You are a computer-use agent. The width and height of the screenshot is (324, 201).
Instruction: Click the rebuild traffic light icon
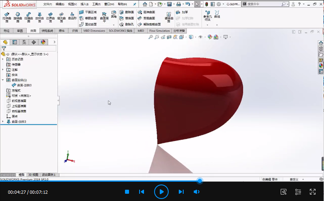[206, 4]
